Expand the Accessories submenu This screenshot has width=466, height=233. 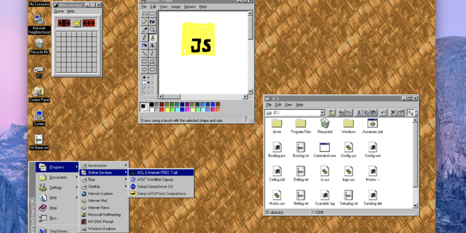pos(104,165)
